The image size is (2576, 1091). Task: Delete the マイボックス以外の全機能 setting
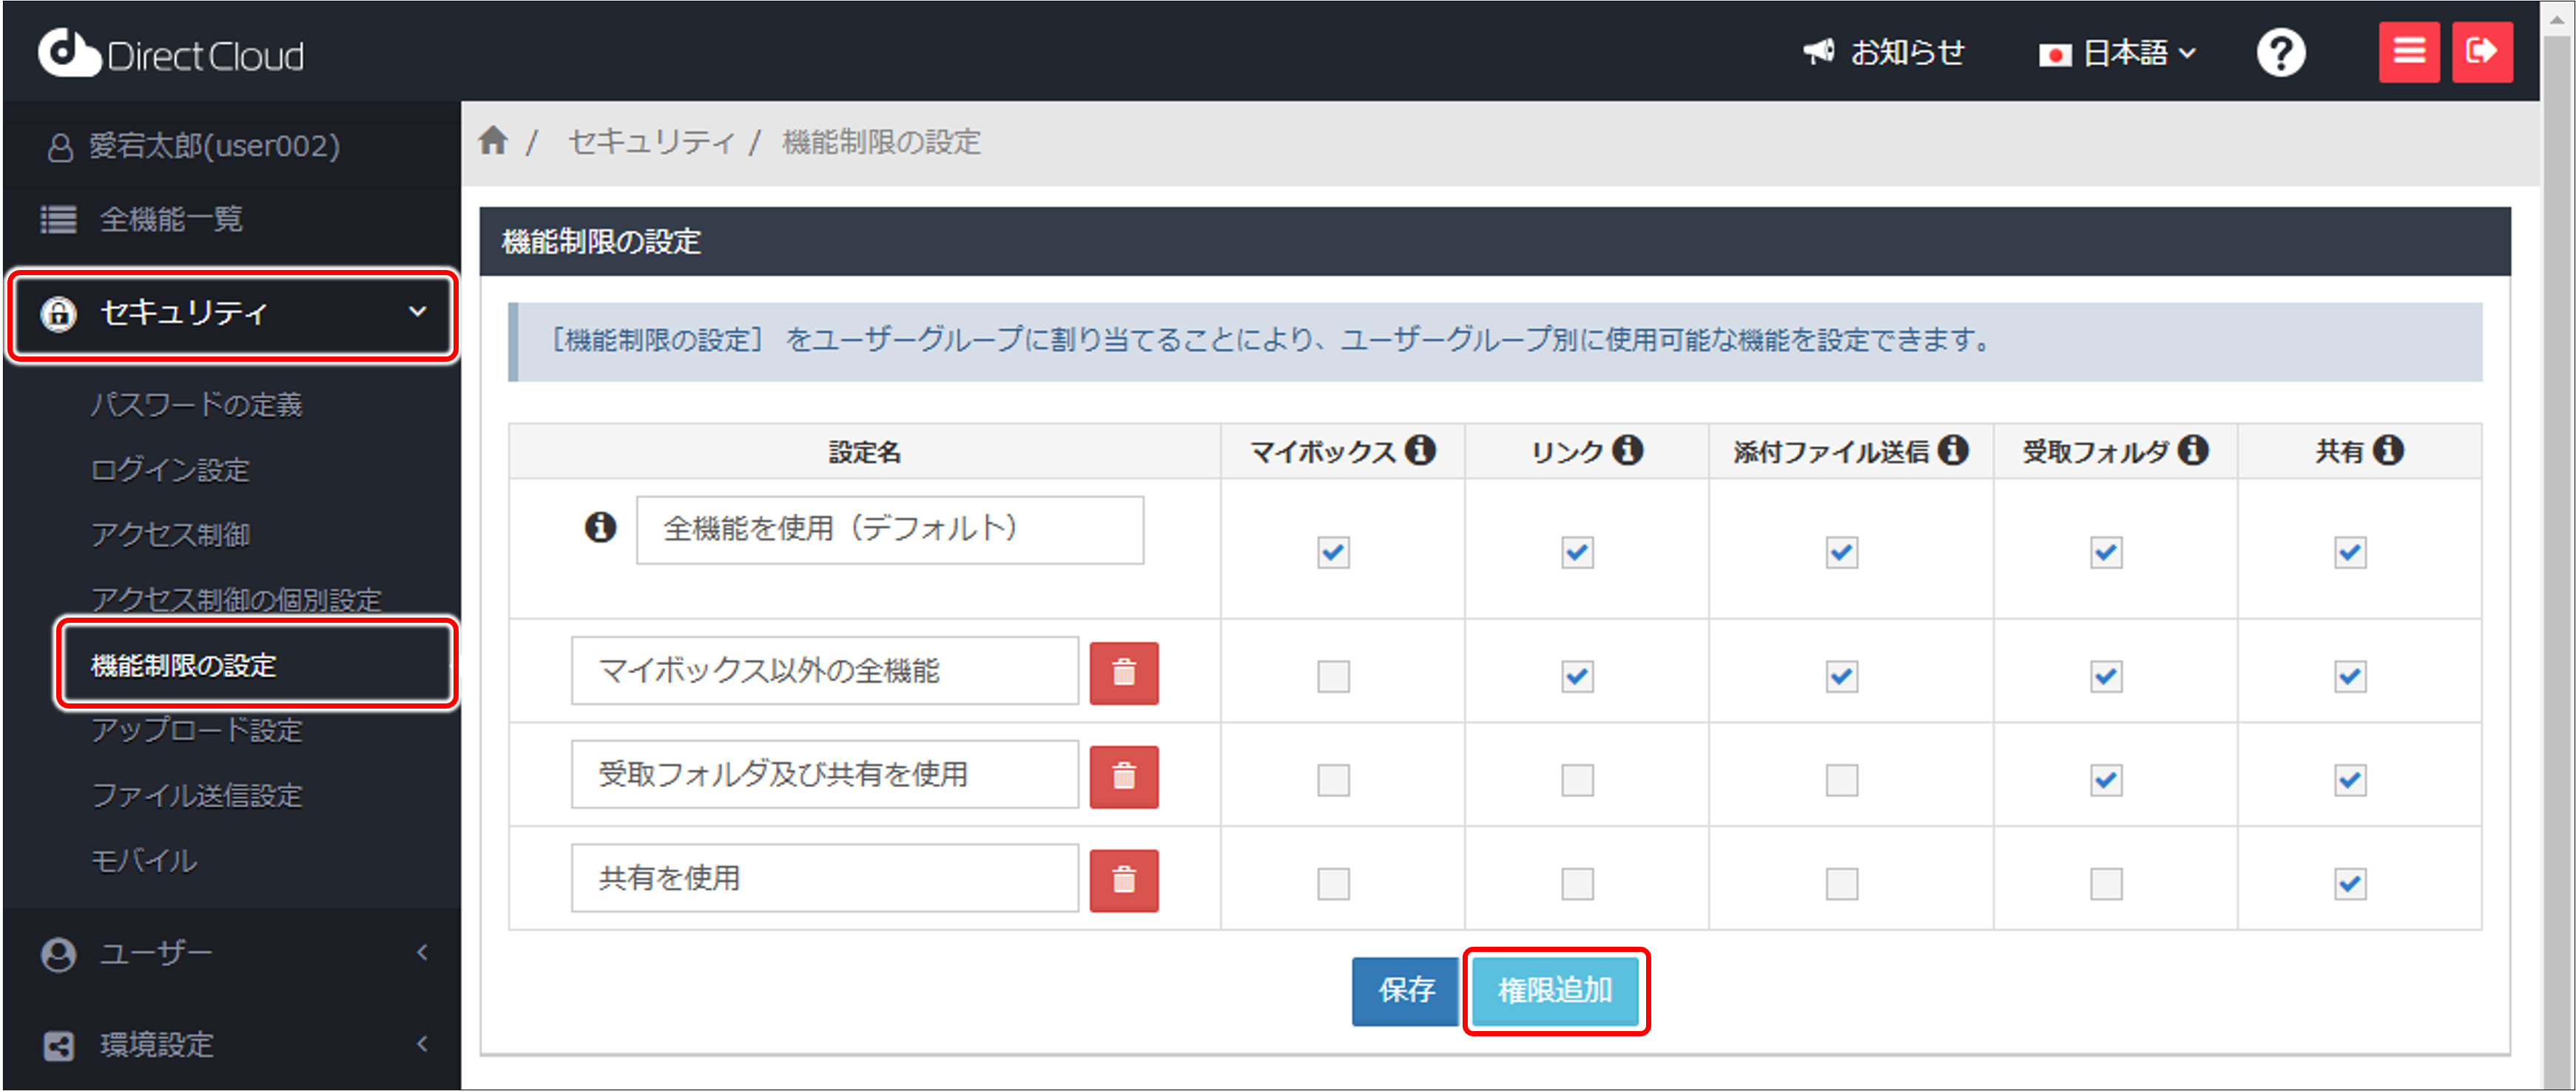coord(1124,673)
